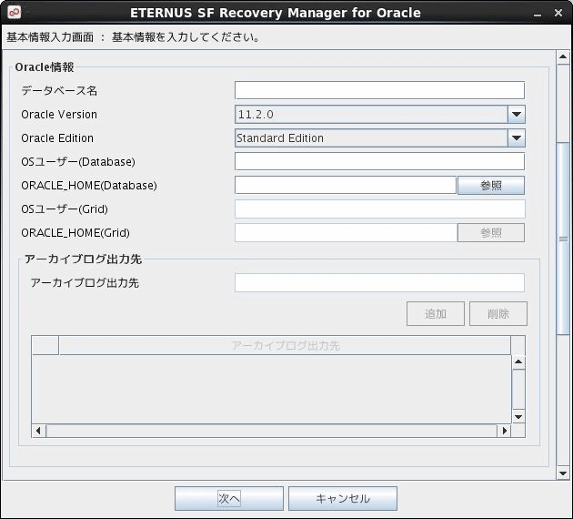Click the 次へ button
573x519 pixels.
click(229, 498)
